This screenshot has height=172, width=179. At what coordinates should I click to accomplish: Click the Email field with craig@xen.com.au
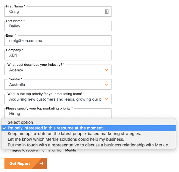[58, 40]
